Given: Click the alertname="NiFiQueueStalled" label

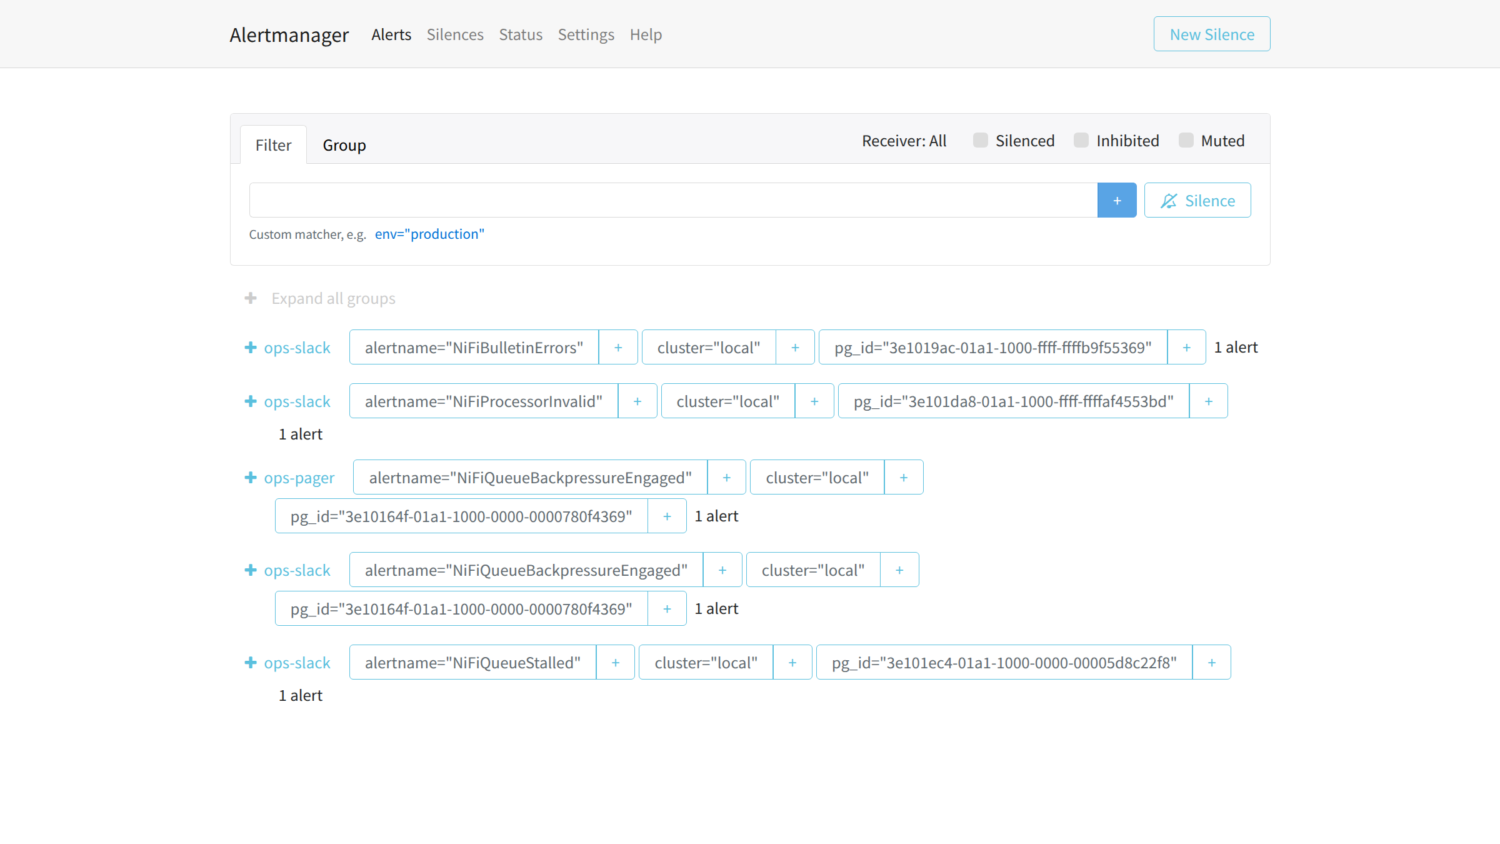Looking at the screenshot, I should tap(472, 662).
